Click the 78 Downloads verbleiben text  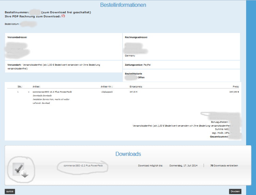pos(224,166)
